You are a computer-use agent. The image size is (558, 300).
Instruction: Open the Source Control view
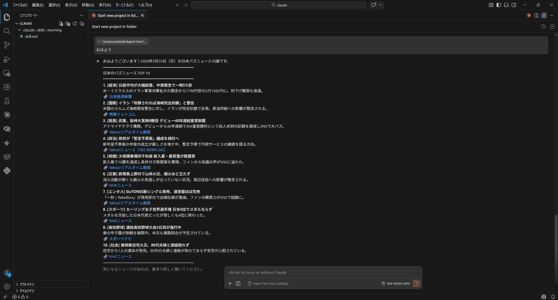pos(7,45)
